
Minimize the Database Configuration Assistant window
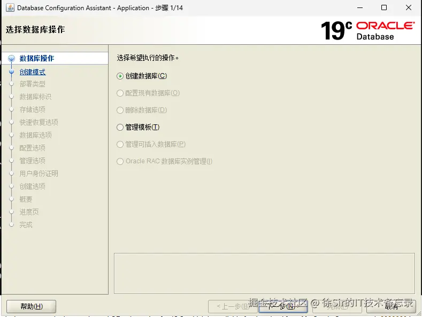pos(360,8)
